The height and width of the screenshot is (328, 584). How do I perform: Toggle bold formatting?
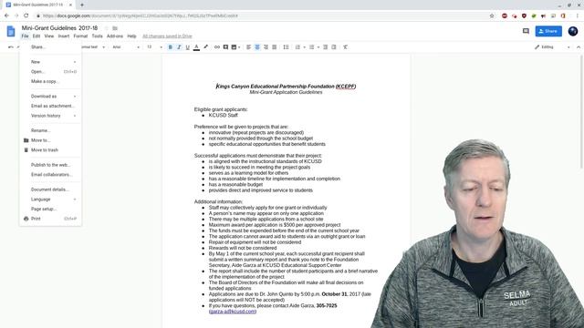(x=171, y=47)
